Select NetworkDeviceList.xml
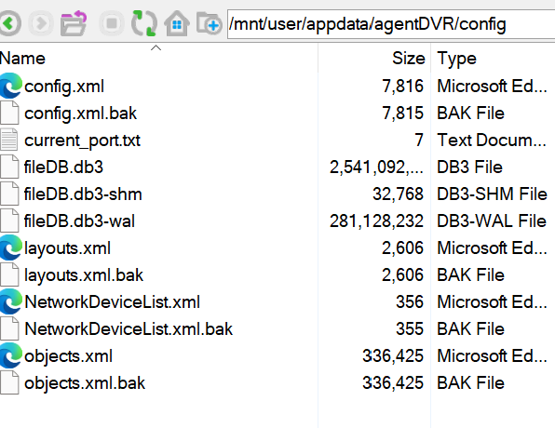The image size is (555, 428). coord(112,302)
